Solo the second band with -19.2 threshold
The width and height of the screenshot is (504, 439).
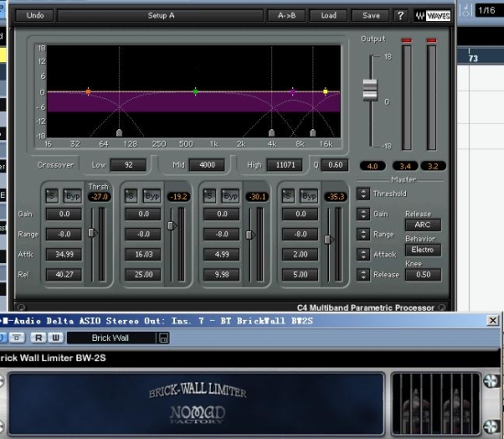tap(131, 196)
